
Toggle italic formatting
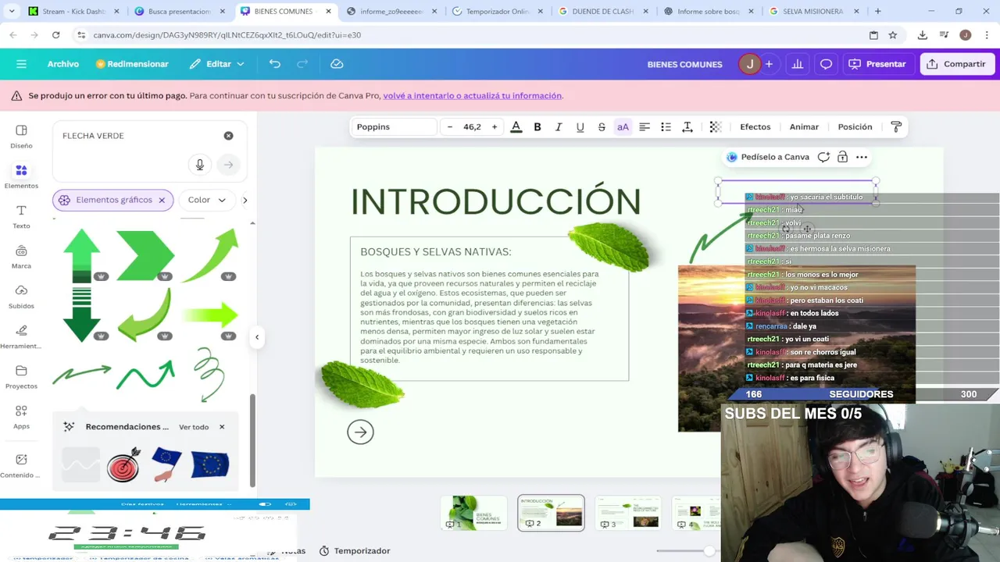559,126
